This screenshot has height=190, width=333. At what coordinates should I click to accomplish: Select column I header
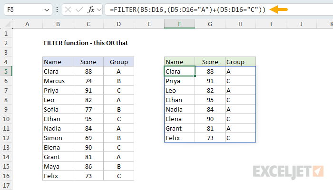[271, 24]
